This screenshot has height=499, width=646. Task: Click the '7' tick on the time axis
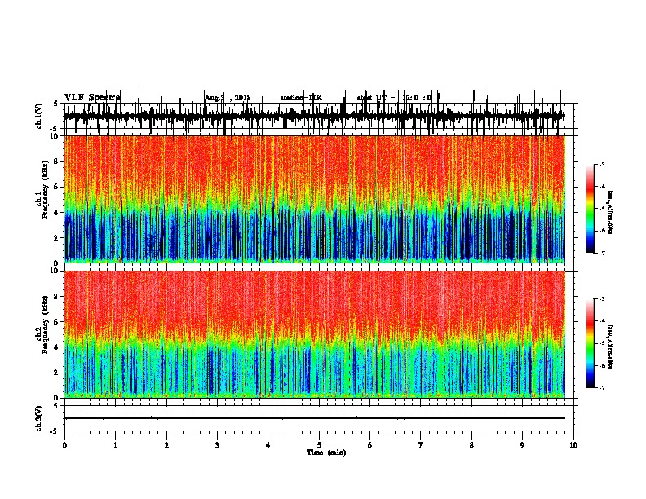pyautogui.click(x=421, y=445)
